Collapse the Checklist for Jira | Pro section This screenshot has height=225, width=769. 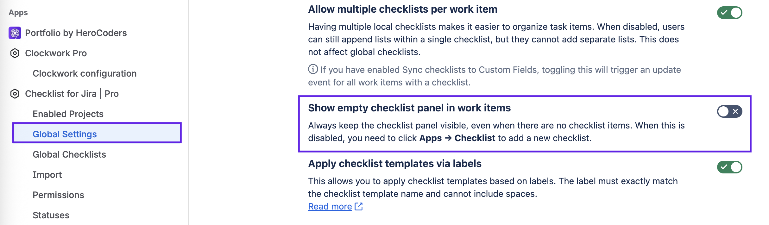pos(72,94)
